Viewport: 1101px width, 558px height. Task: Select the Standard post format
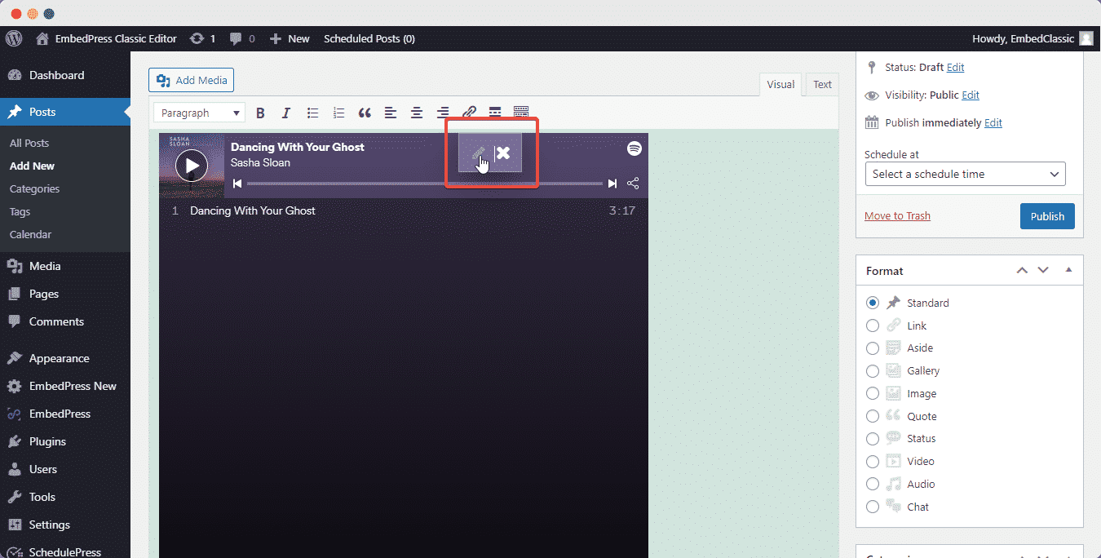pos(873,303)
